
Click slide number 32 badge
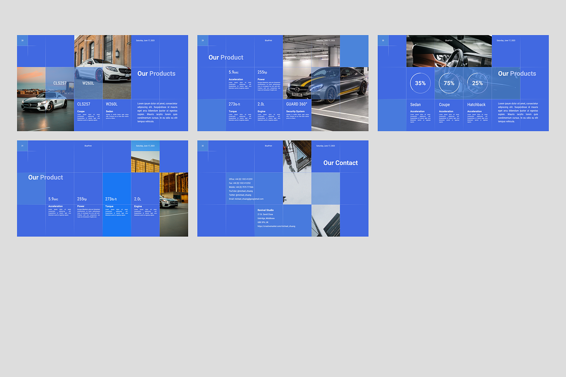point(203,146)
